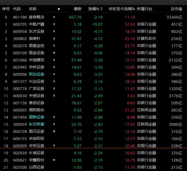The width and height of the screenshot is (187, 171).
Task: Select stock name 首创证券
Action: pyautogui.click(x=37, y=103)
